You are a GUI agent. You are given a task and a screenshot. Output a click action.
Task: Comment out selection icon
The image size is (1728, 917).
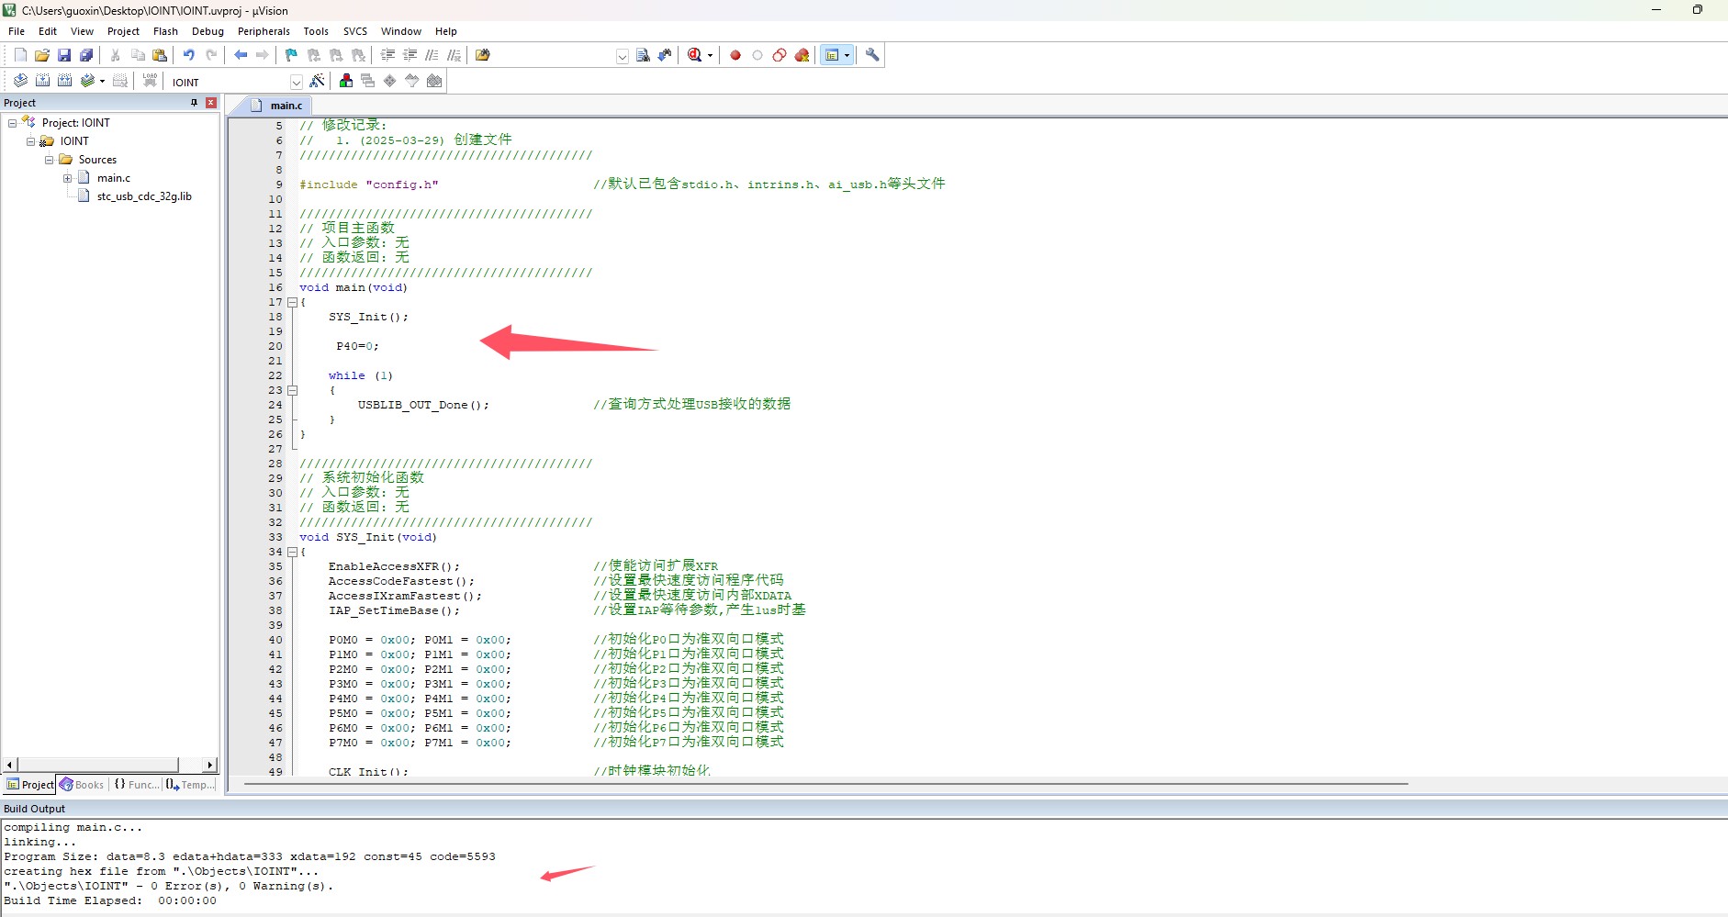point(432,55)
